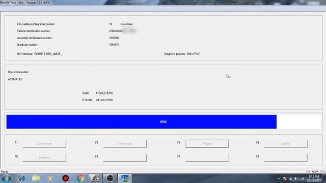The image size is (326, 183).
Task: Click the F5 Diagnosis button
Action: 44,158
